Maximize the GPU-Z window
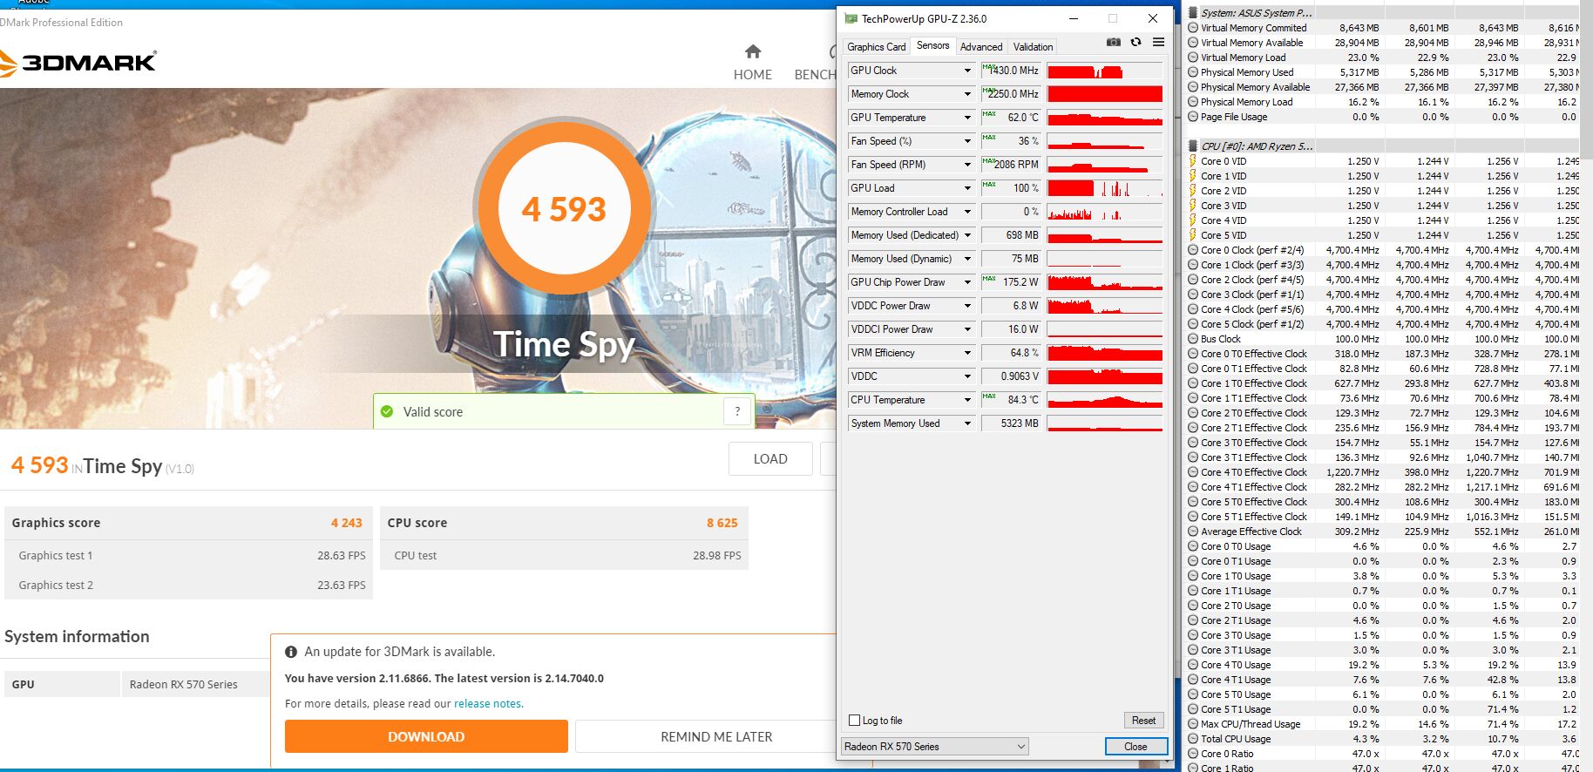Image resolution: width=1593 pixels, height=772 pixels. [1113, 18]
